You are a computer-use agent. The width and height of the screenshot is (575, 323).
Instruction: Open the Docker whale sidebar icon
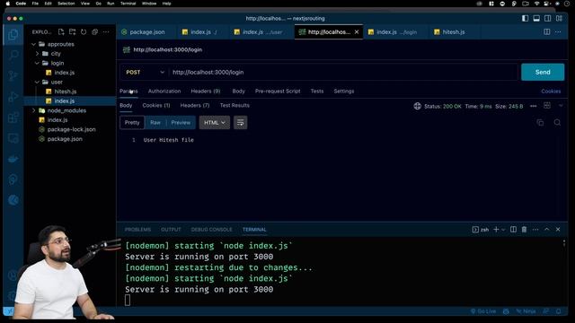pyautogui.click(x=13, y=159)
